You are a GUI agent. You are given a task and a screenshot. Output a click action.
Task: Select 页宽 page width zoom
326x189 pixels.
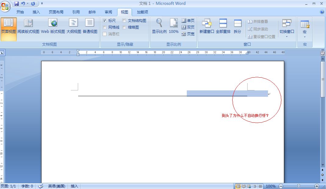click(x=188, y=34)
